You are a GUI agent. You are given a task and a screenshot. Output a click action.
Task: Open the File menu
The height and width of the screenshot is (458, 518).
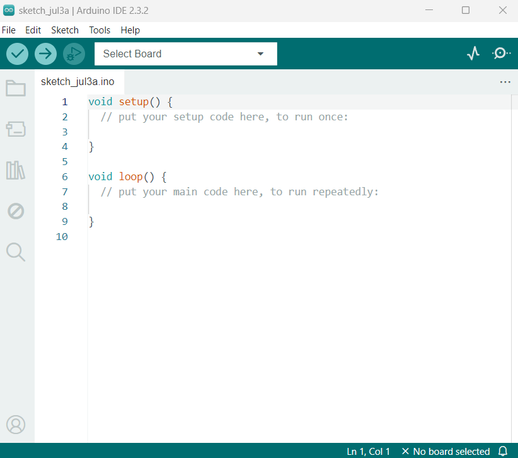coord(9,30)
